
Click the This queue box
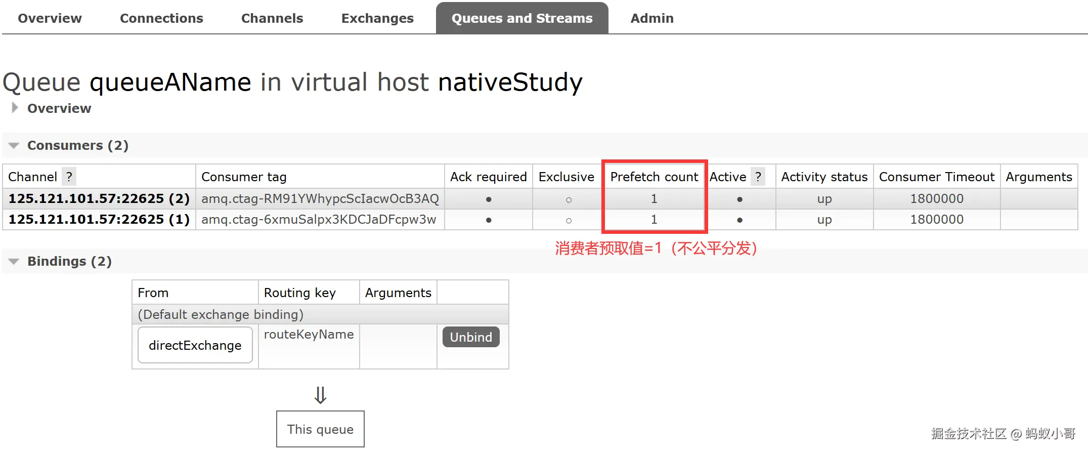click(320, 429)
